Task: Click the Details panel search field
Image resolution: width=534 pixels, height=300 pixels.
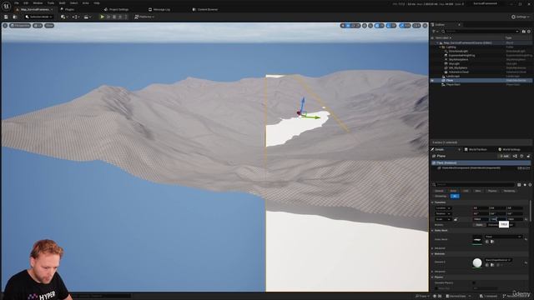Action: pos(473,184)
